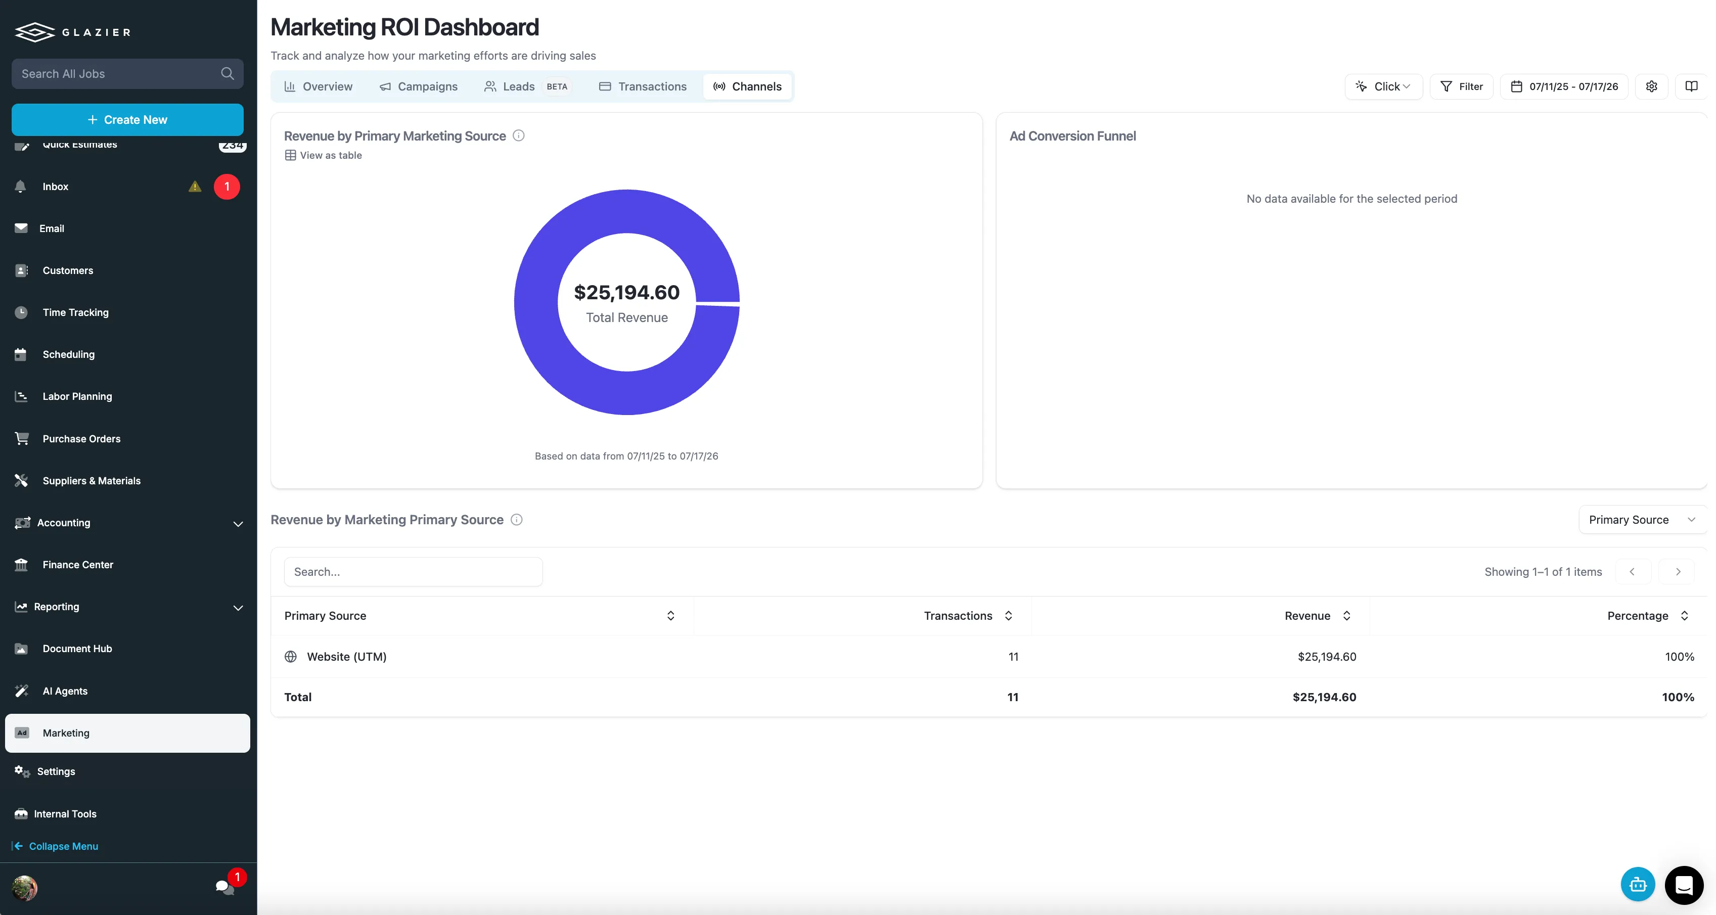The image size is (1716, 915).
Task: Click info icon beside Revenue by Primary Marketing Source
Action: coord(518,136)
